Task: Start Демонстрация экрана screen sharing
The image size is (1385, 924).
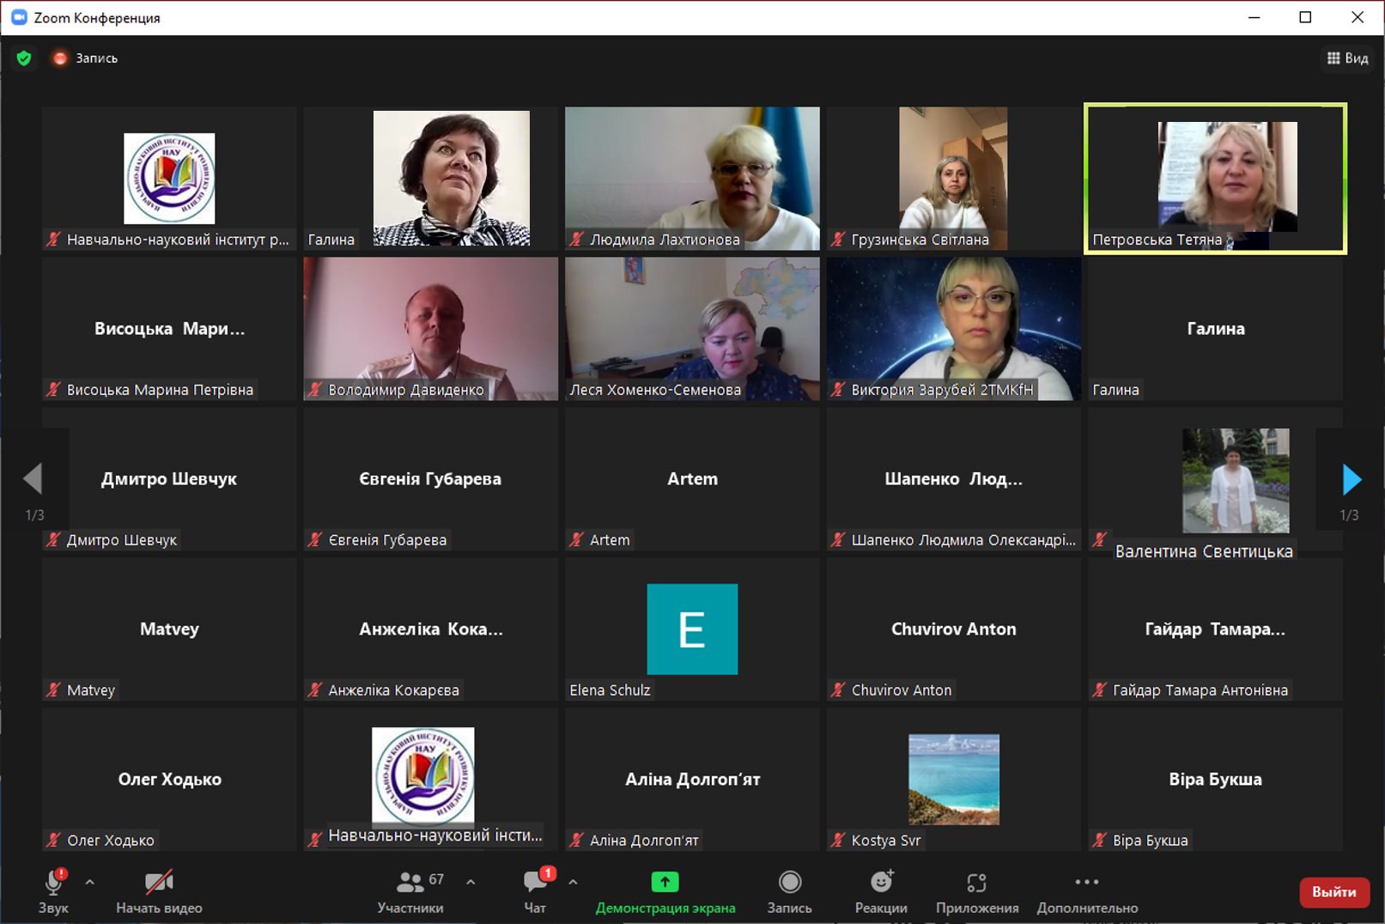Action: [x=665, y=891]
